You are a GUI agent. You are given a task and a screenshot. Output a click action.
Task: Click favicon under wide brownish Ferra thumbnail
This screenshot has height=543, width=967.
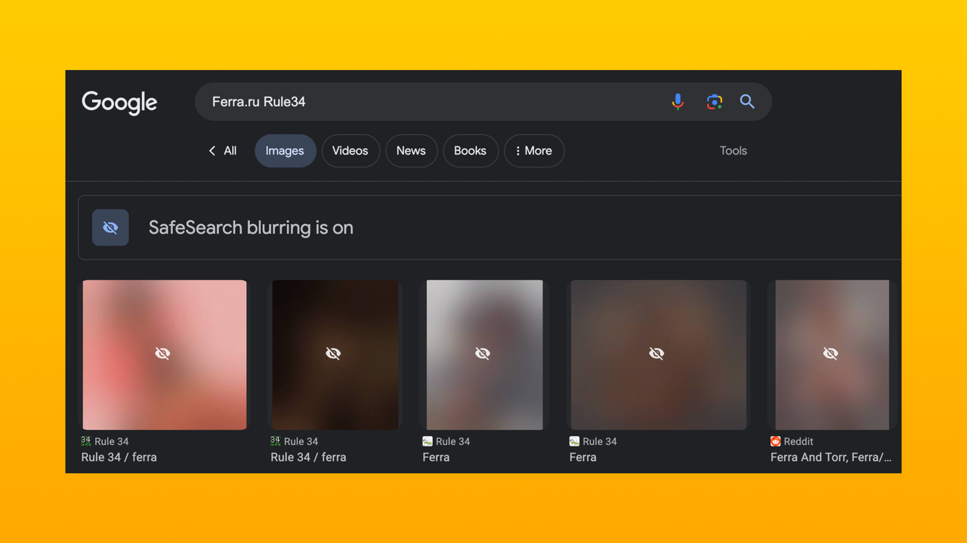pos(574,441)
